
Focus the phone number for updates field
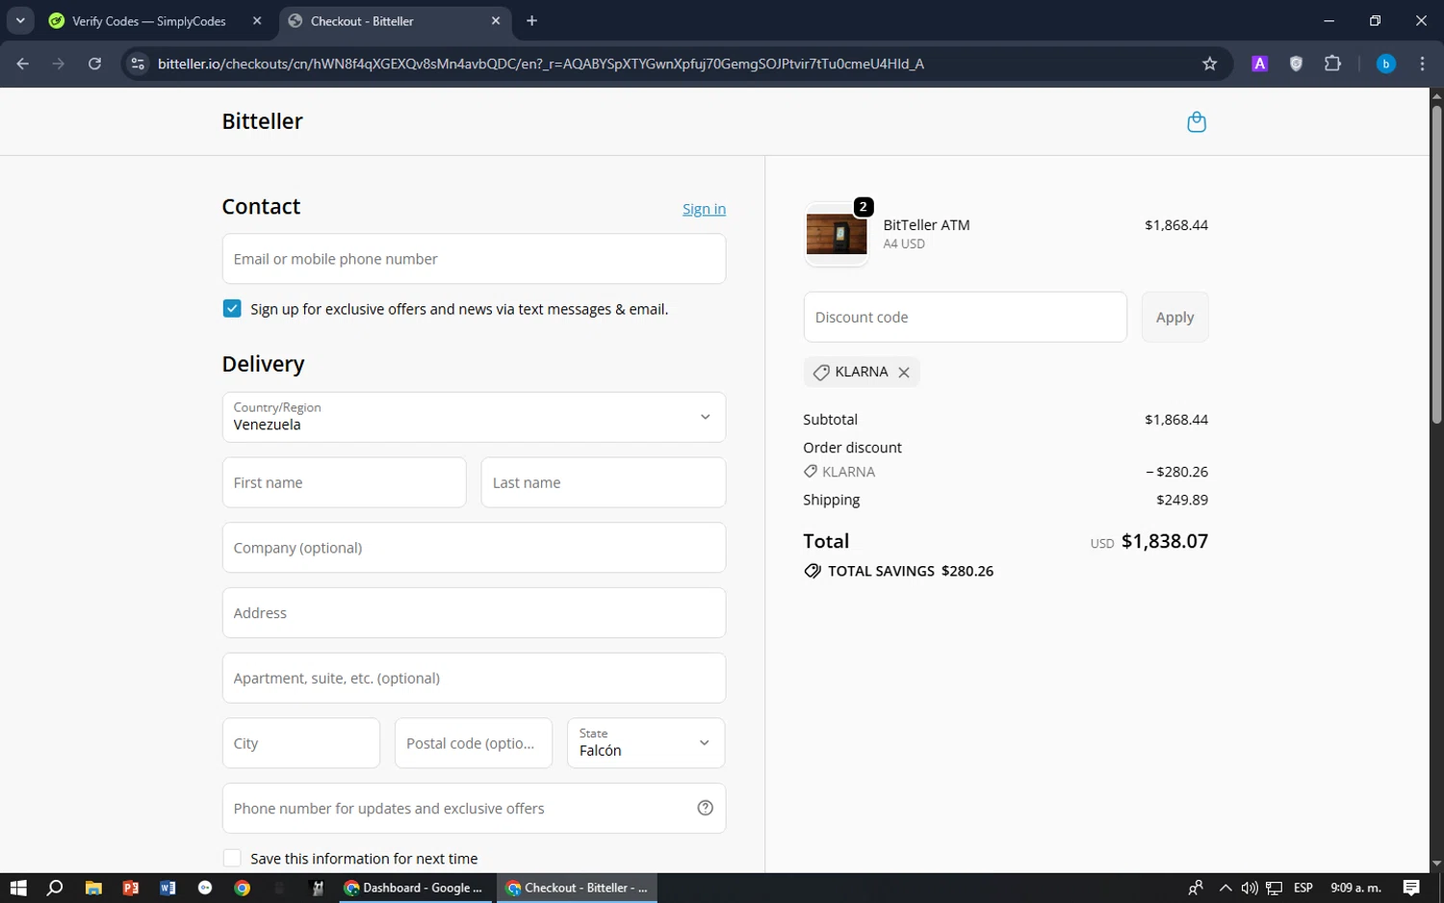[x=474, y=809]
